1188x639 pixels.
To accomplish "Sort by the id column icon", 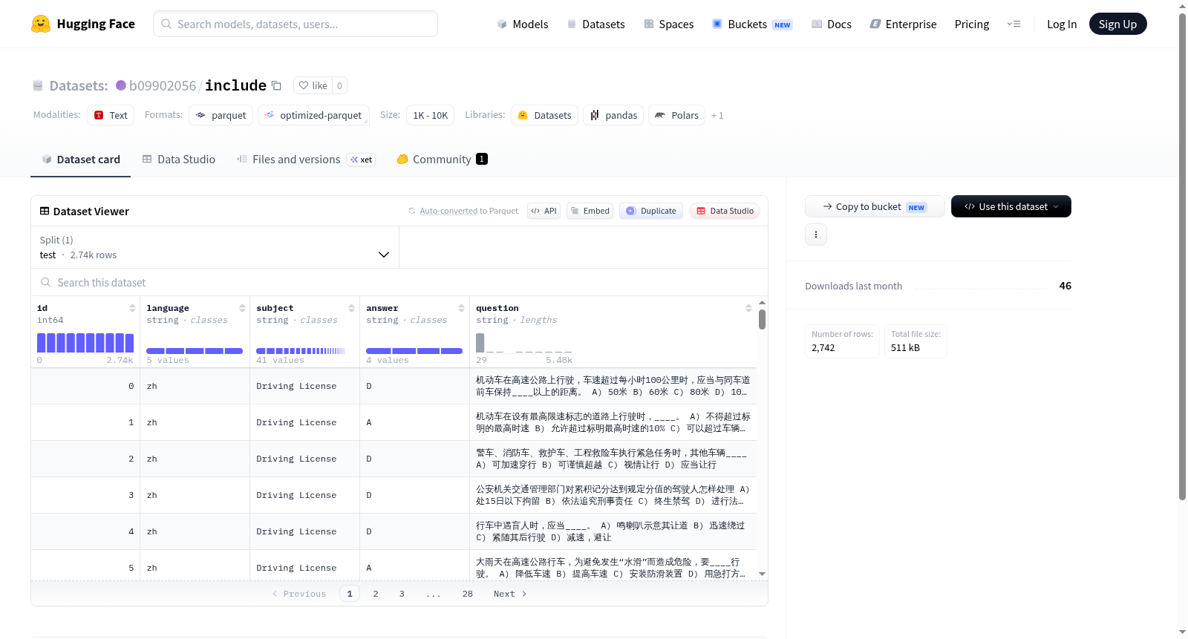I will point(132,308).
